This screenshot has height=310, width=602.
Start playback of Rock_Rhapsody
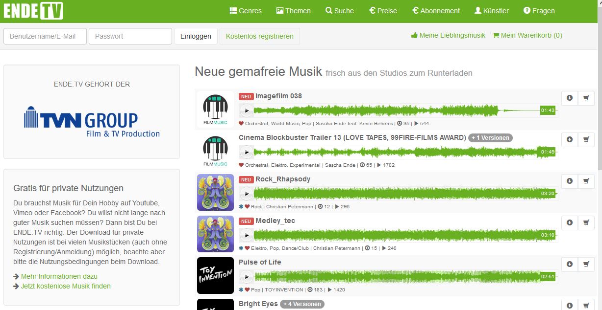tap(247, 194)
